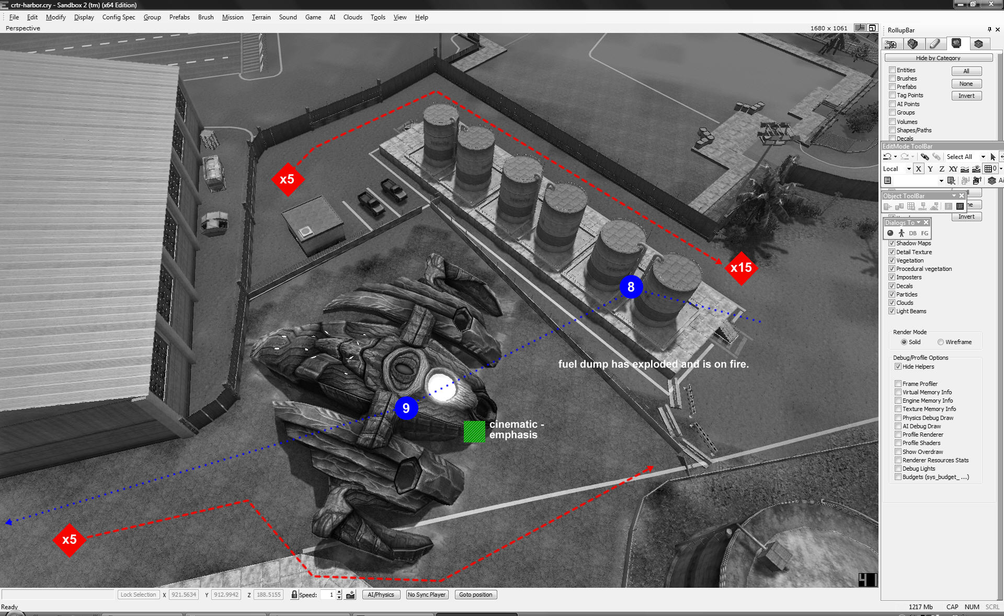The image size is (1004, 616).
Task: Click the Unlink objects broken chain icon
Action: coord(937,156)
